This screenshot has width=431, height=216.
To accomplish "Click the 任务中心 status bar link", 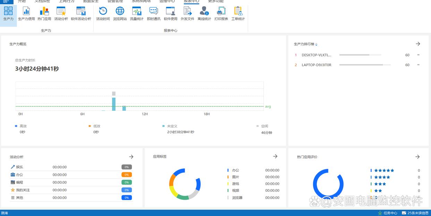I will [388, 213].
